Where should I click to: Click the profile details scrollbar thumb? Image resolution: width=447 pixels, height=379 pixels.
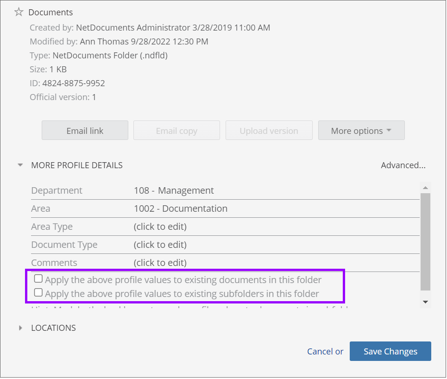point(425,241)
